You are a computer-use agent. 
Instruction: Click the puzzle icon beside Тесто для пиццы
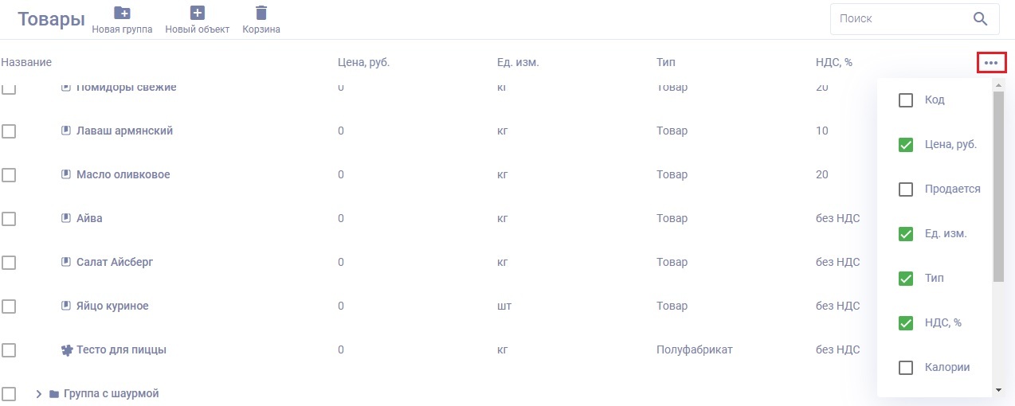click(67, 349)
